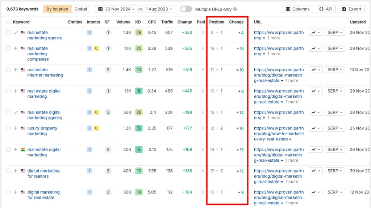Open the SERP dropdown for real estate marketing companies
Screen dimensions: 371x208
pos(335,48)
